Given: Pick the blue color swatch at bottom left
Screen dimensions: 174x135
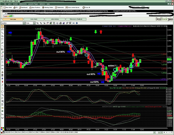Looking at the screenshot, I should pyautogui.click(x=1, y=129).
